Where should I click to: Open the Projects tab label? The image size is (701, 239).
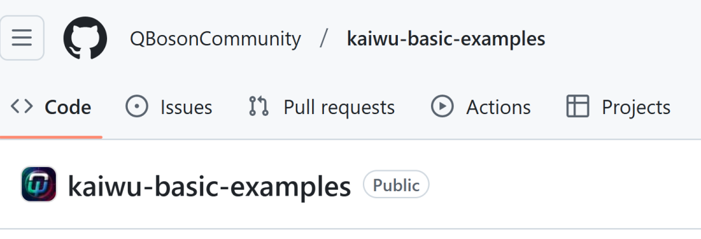(x=635, y=108)
